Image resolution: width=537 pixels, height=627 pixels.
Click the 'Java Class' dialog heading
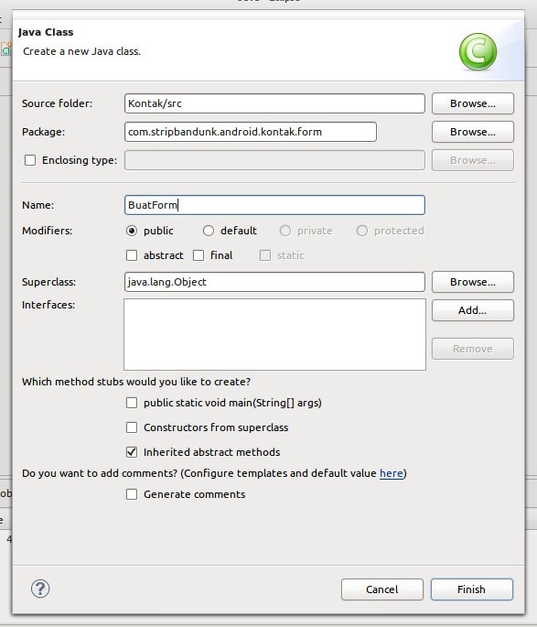46,32
